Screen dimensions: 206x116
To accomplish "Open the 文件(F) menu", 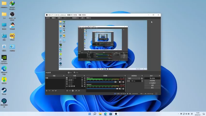I will [x=48, y=18].
